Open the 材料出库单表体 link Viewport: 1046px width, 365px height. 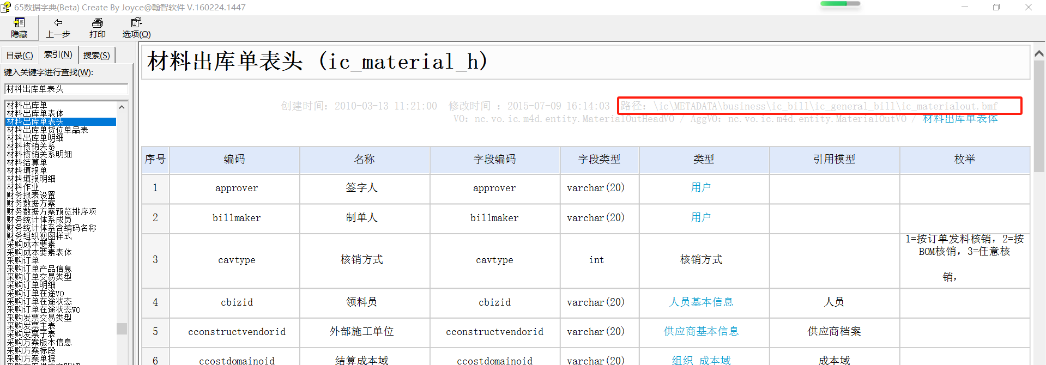point(960,119)
